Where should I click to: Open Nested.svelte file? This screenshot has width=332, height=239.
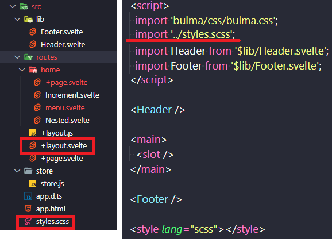pyautogui.click(x=67, y=120)
